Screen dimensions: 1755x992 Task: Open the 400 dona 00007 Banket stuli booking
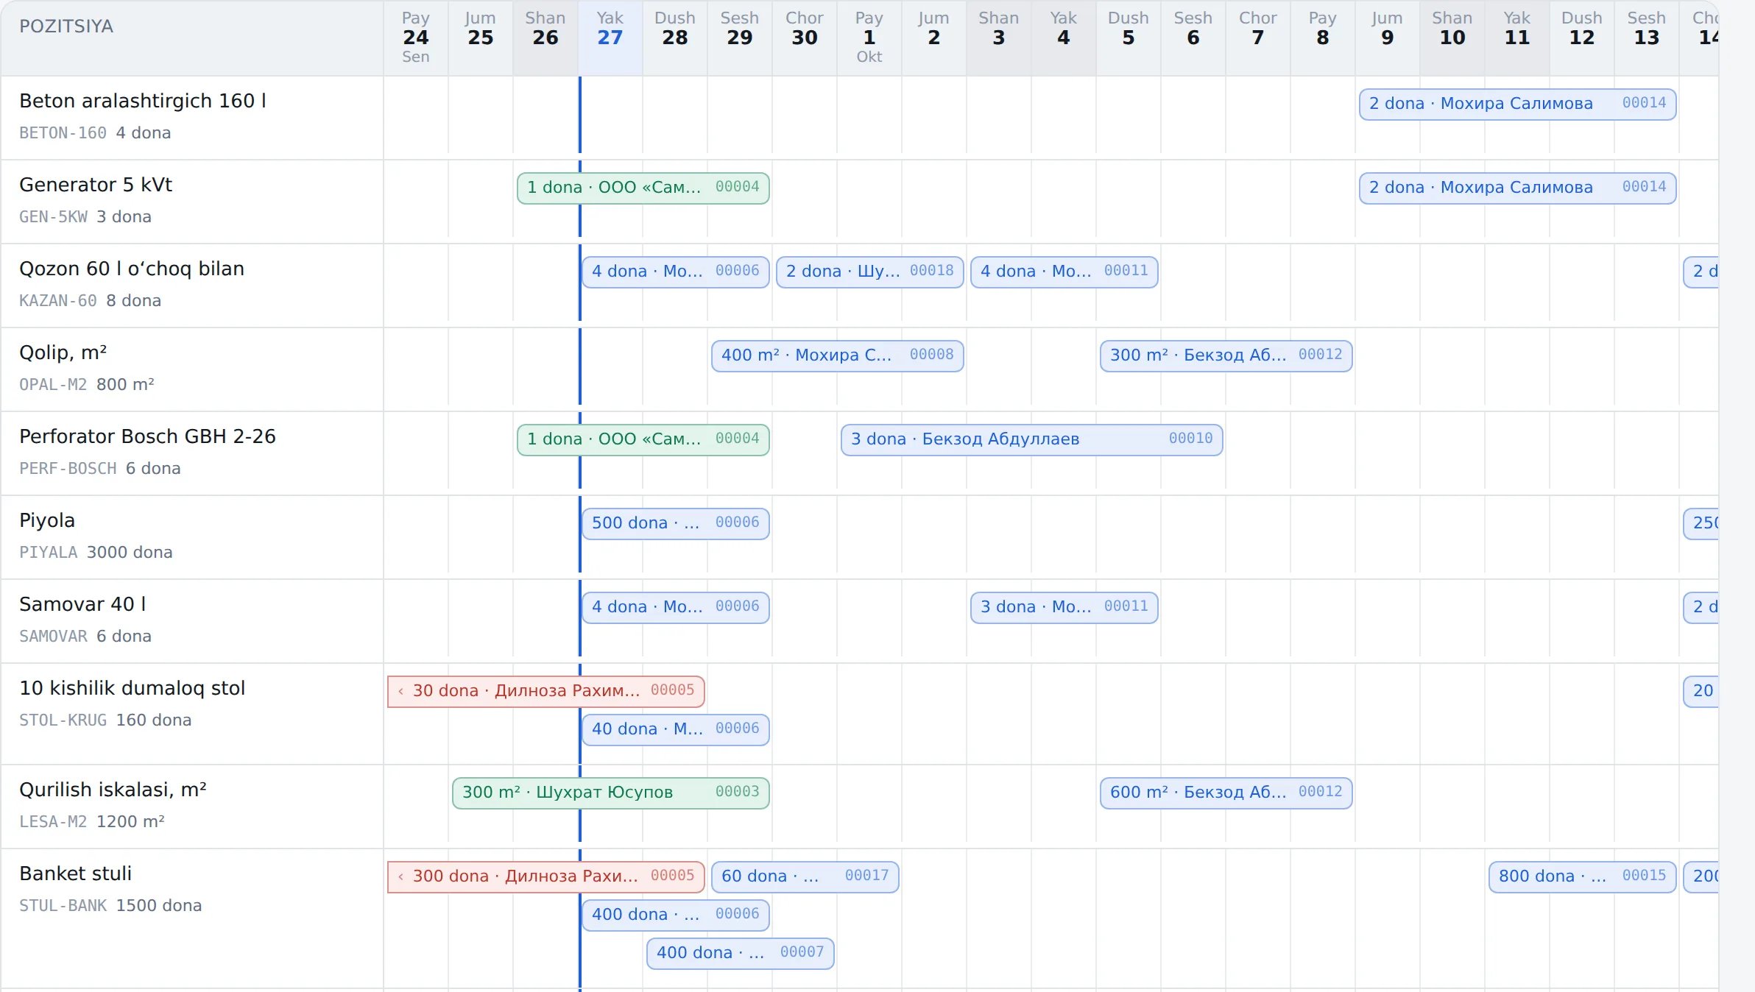(x=741, y=953)
